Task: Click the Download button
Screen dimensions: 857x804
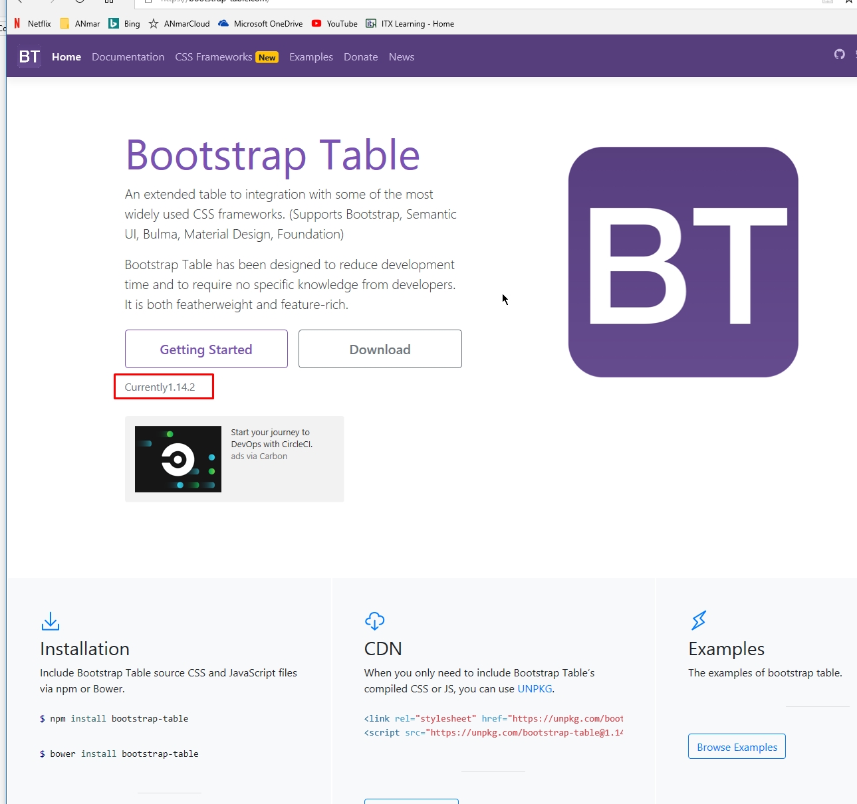Action: [x=380, y=349]
